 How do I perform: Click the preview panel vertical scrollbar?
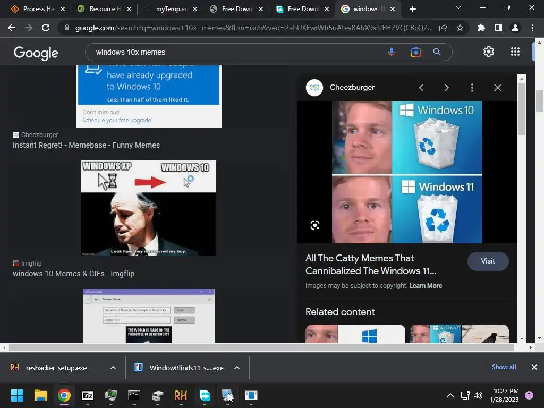[x=522, y=109]
